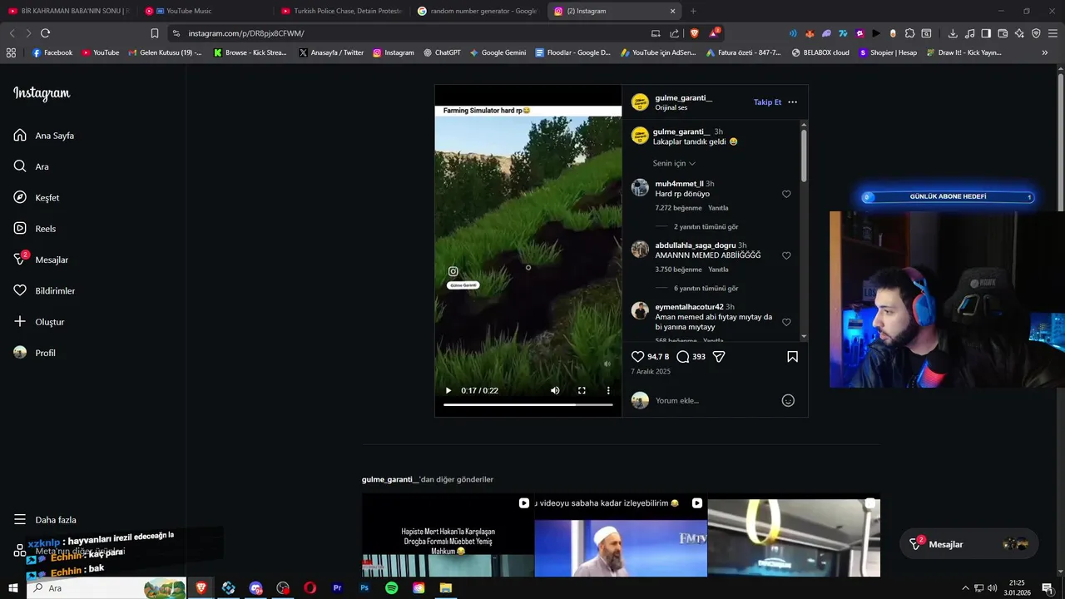Open ChatGPT bookmark
The width and height of the screenshot is (1065, 599).
[441, 52]
